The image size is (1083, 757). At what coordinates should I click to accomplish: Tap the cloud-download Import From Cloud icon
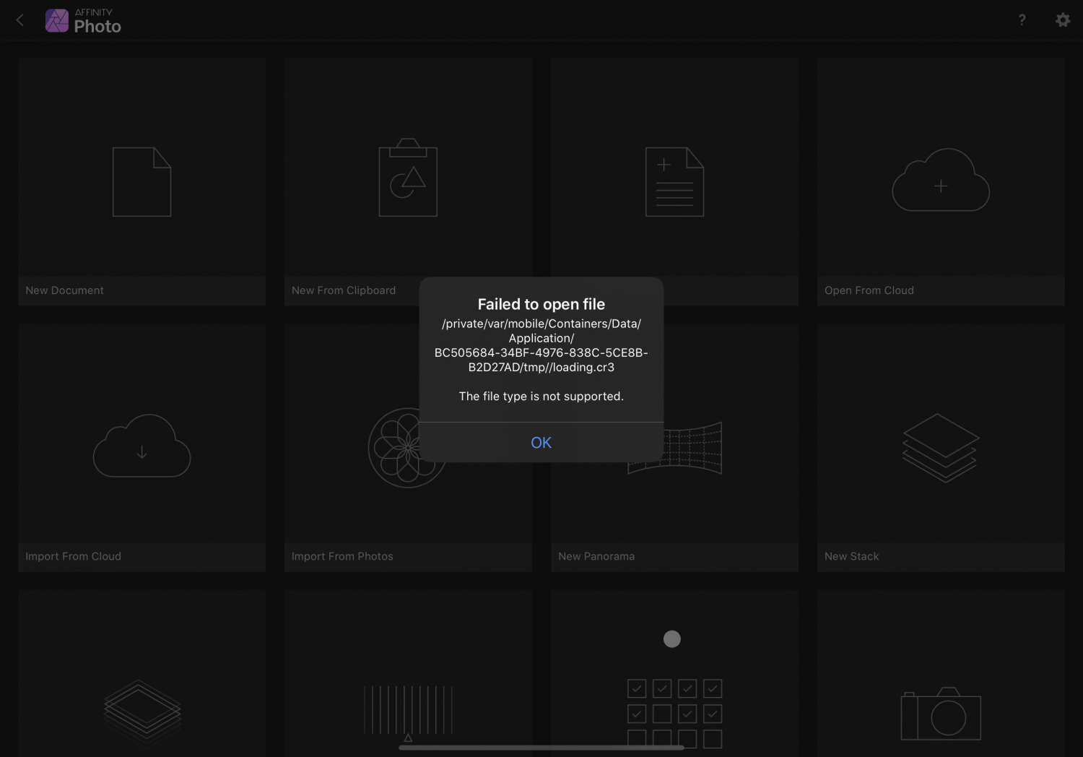pos(142,446)
